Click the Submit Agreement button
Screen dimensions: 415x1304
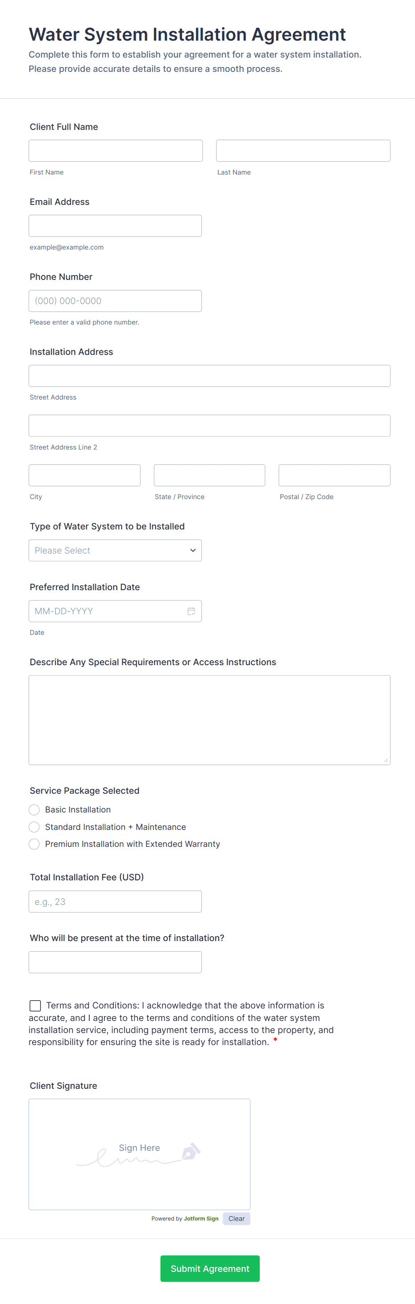pyautogui.click(x=210, y=1269)
